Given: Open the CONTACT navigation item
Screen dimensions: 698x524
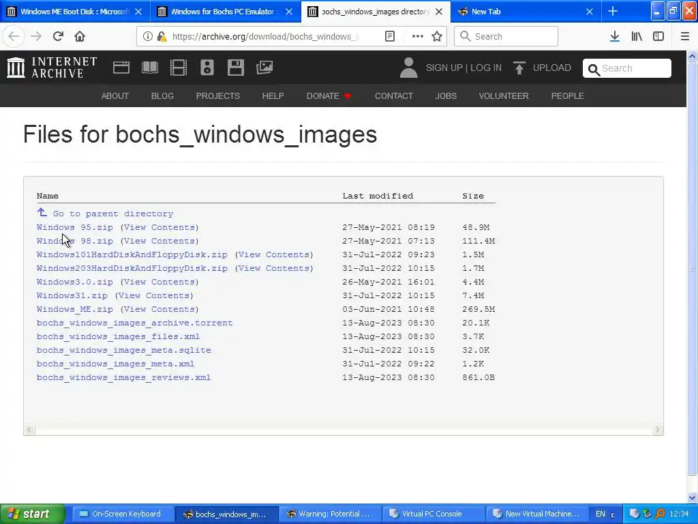Looking at the screenshot, I should click(394, 96).
